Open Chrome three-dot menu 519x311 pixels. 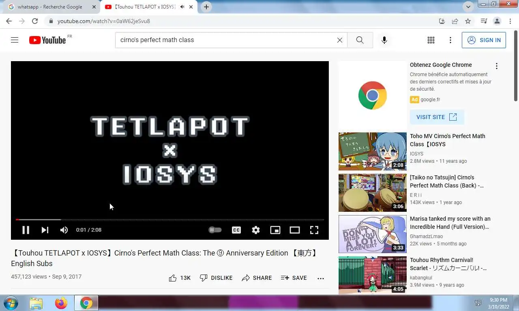point(510,21)
